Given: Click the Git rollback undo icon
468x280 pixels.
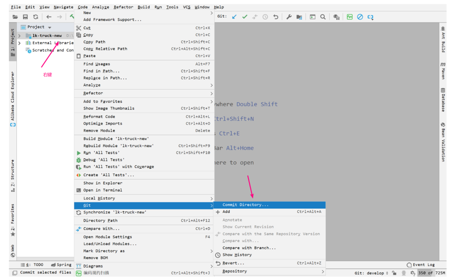Looking at the screenshot, I should coord(276,17).
